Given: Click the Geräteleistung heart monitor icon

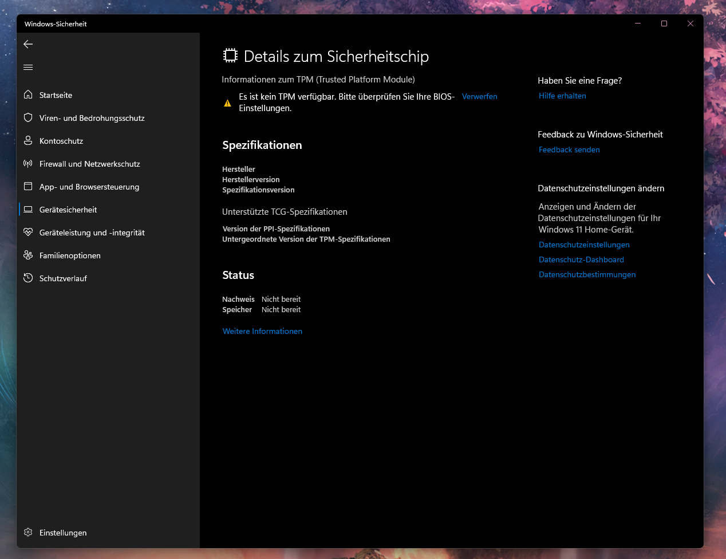Looking at the screenshot, I should click(28, 233).
